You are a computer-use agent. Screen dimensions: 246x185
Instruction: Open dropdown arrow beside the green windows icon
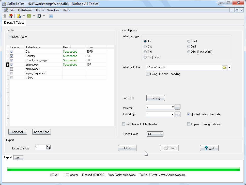[34, 16]
